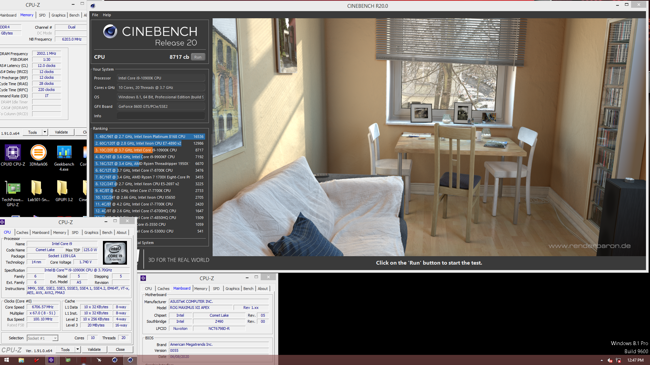Open the Lab501-Sn... folder on the desktop
This screenshot has height=365, width=650.
tap(38, 191)
